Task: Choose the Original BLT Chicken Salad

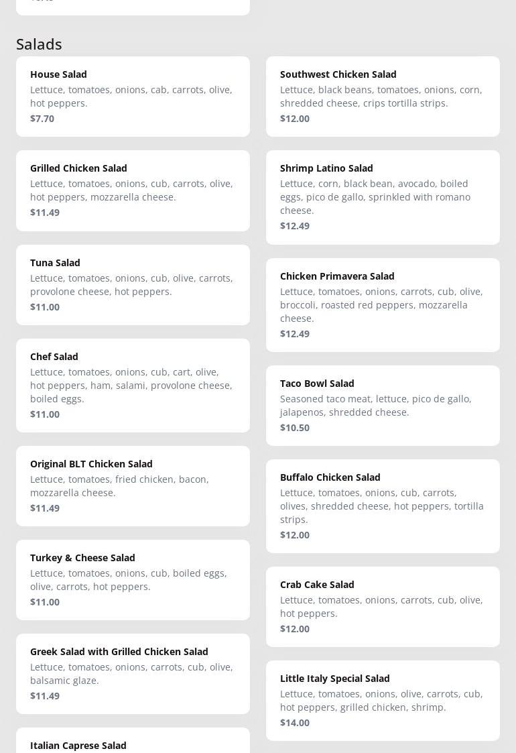Action: click(133, 485)
